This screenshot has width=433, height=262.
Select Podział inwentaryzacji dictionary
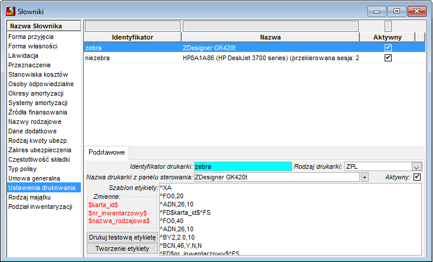point(40,207)
